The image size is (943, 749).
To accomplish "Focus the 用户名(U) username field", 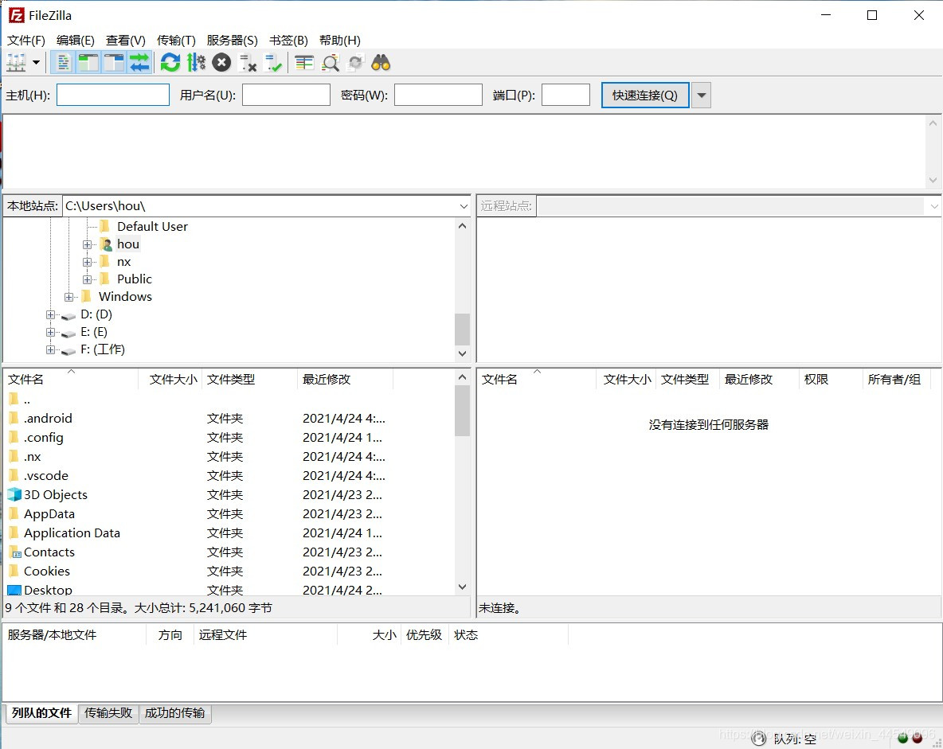I will click(x=286, y=95).
